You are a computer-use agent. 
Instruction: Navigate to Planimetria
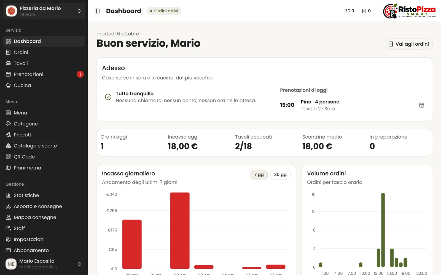44,168
